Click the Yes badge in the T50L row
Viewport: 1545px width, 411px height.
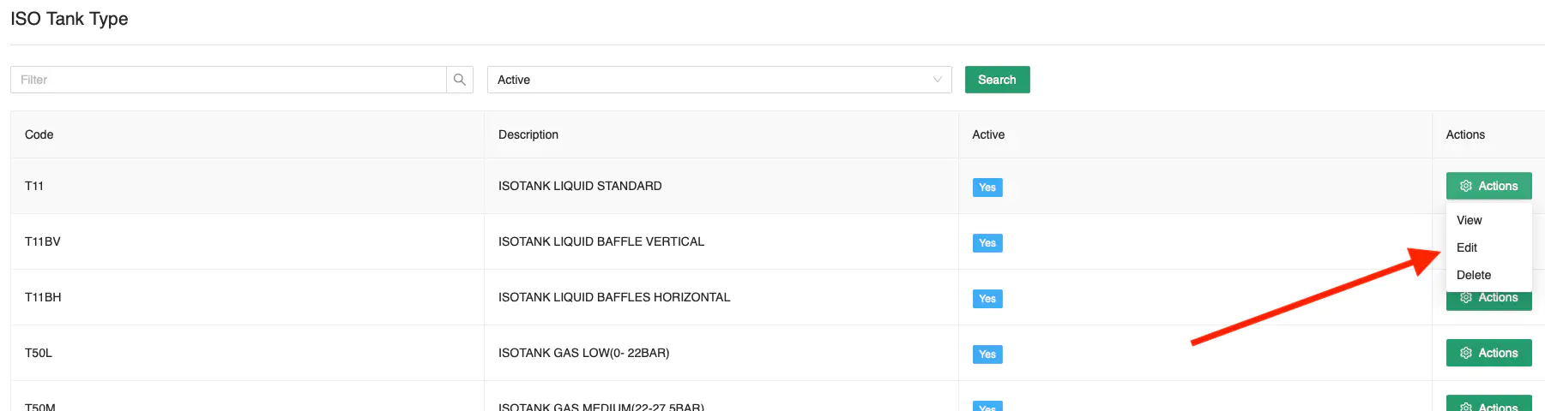coord(987,354)
